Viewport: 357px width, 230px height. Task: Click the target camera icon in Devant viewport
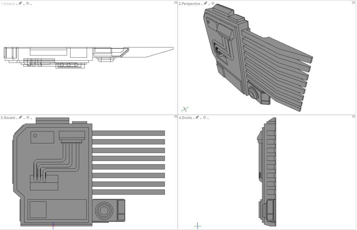pyautogui.click(x=28, y=117)
